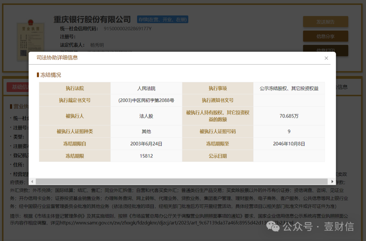Click the 发送报告 button
The width and height of the screenshot is (366, 241).
click(x=325, y=22)
